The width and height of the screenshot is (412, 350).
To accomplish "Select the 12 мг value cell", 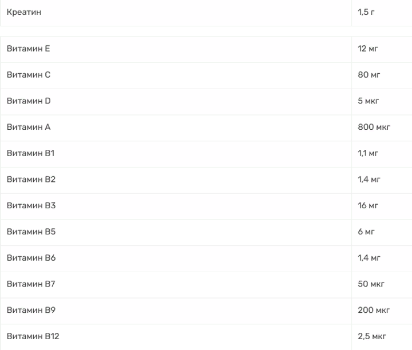I will point(368,49).
